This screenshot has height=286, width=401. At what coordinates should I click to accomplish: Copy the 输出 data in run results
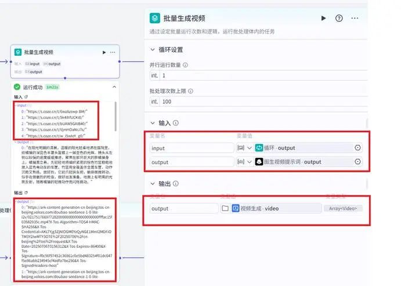click(x=26, y=193)
